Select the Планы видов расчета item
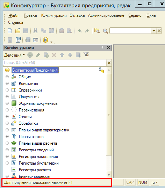The width and height of the screenshot is (165, 188). coord(38,143)
